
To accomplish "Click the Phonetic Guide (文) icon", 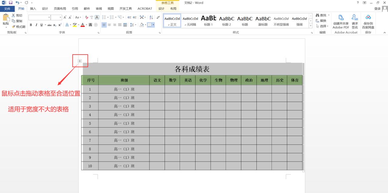I will [92, 18].
